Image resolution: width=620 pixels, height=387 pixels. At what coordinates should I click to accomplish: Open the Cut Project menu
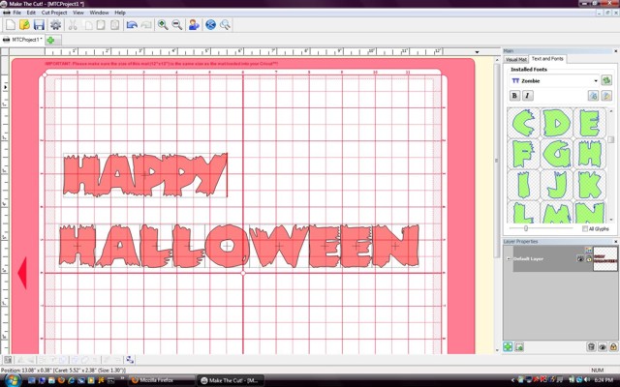click(x=54, y=13)
